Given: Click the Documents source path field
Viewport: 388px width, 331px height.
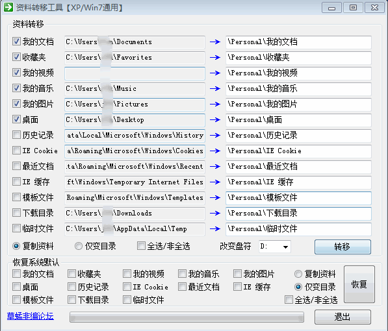Looking at the screenshot, I should click(135, 42).
